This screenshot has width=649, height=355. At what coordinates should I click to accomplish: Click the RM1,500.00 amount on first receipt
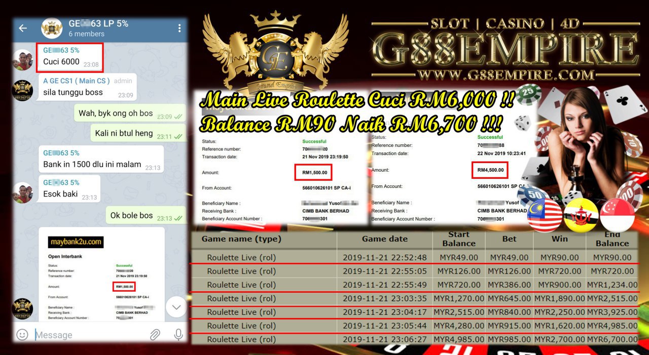point(314,173)
